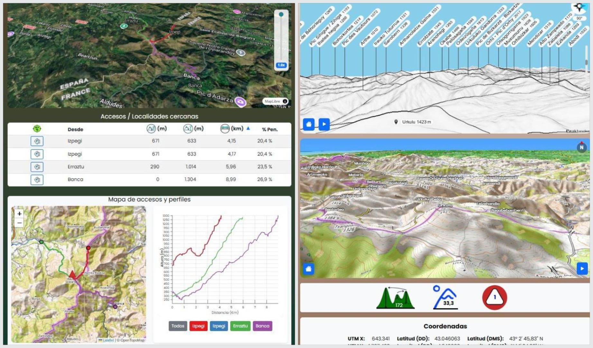The image size is (593, 348).
Task: Show the blue Izpegi profile
Action: point(219,326)
